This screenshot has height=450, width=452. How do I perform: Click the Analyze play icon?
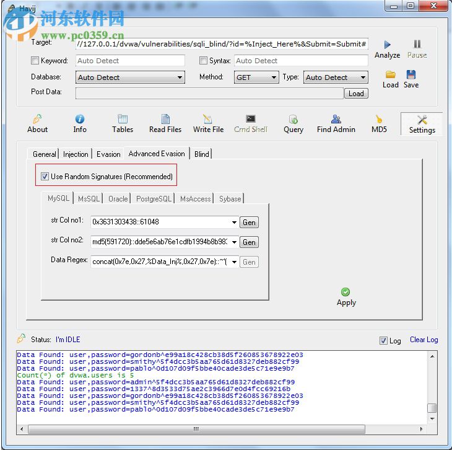[387, 45]
